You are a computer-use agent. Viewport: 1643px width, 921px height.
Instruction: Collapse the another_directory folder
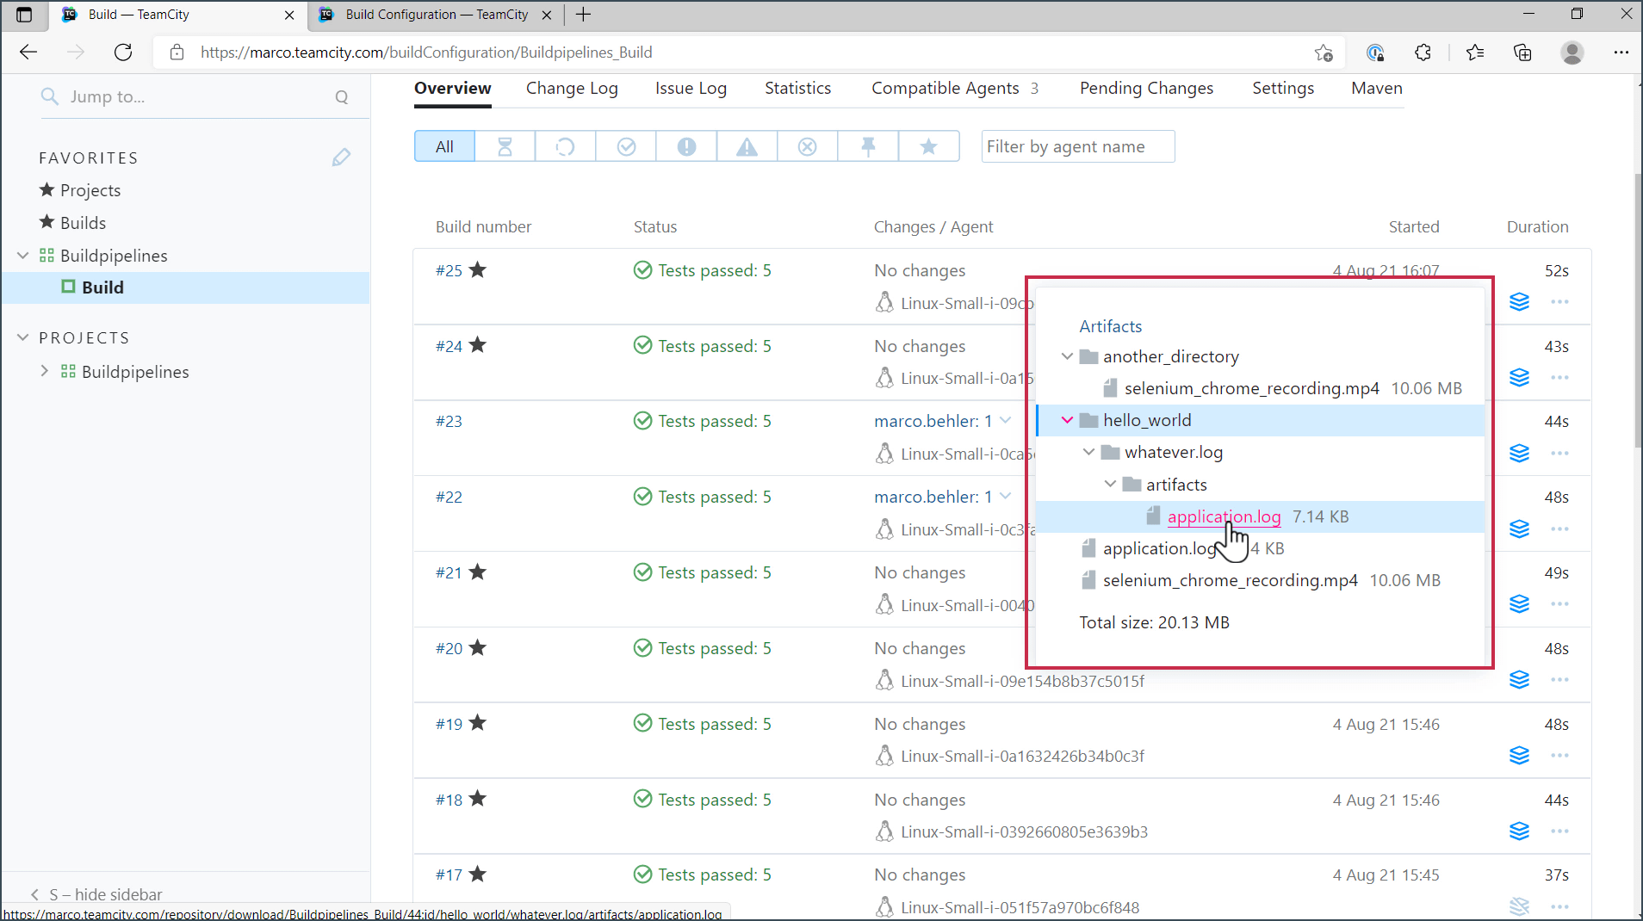[1067, 356]
